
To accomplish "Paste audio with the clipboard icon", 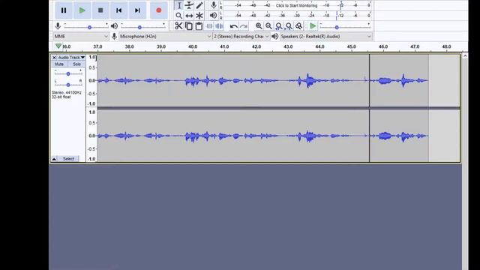I will click(x=199, y=26).
